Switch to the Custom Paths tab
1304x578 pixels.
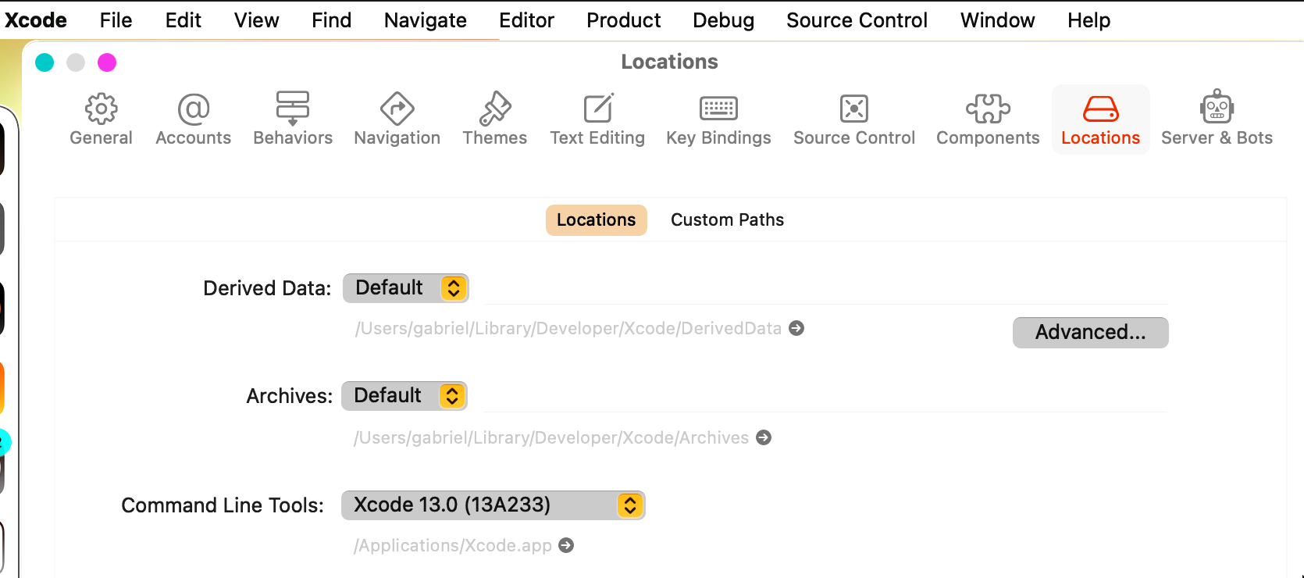pos(727,220)
